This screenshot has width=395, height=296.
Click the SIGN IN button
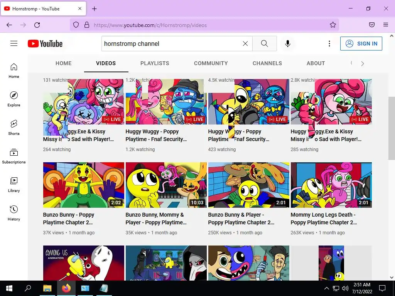point(361,44)
